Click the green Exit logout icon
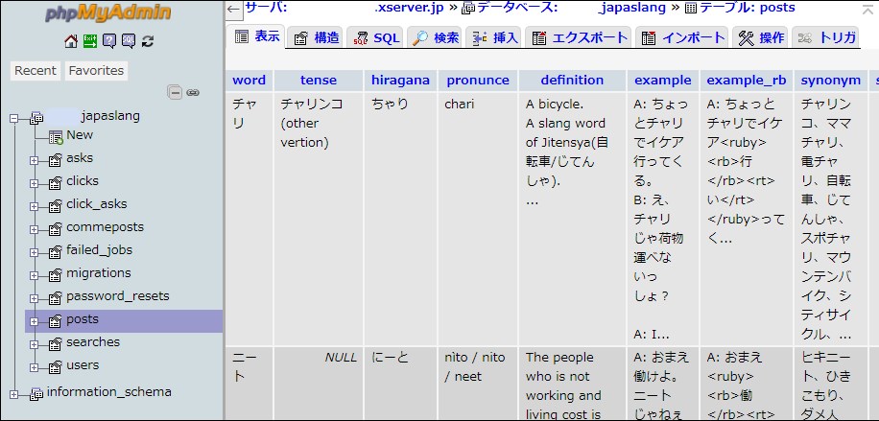Viewport: 879px width, 421px height. pos(90,41)
